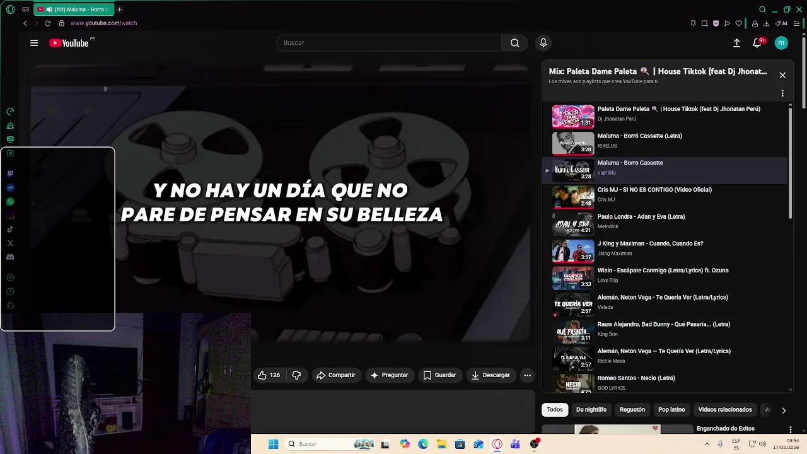Open YouTube account avatar menu
The height and width of the screenshot is (454, 807).
[x=781, y=43]
